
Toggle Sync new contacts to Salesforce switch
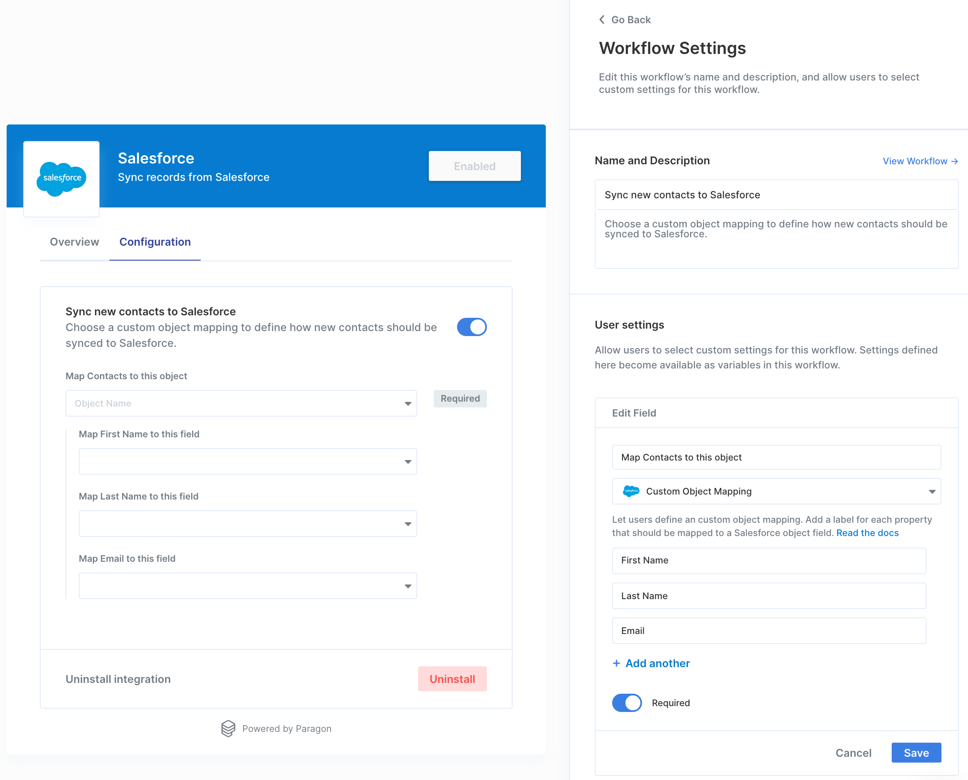[x=472, y=327]
